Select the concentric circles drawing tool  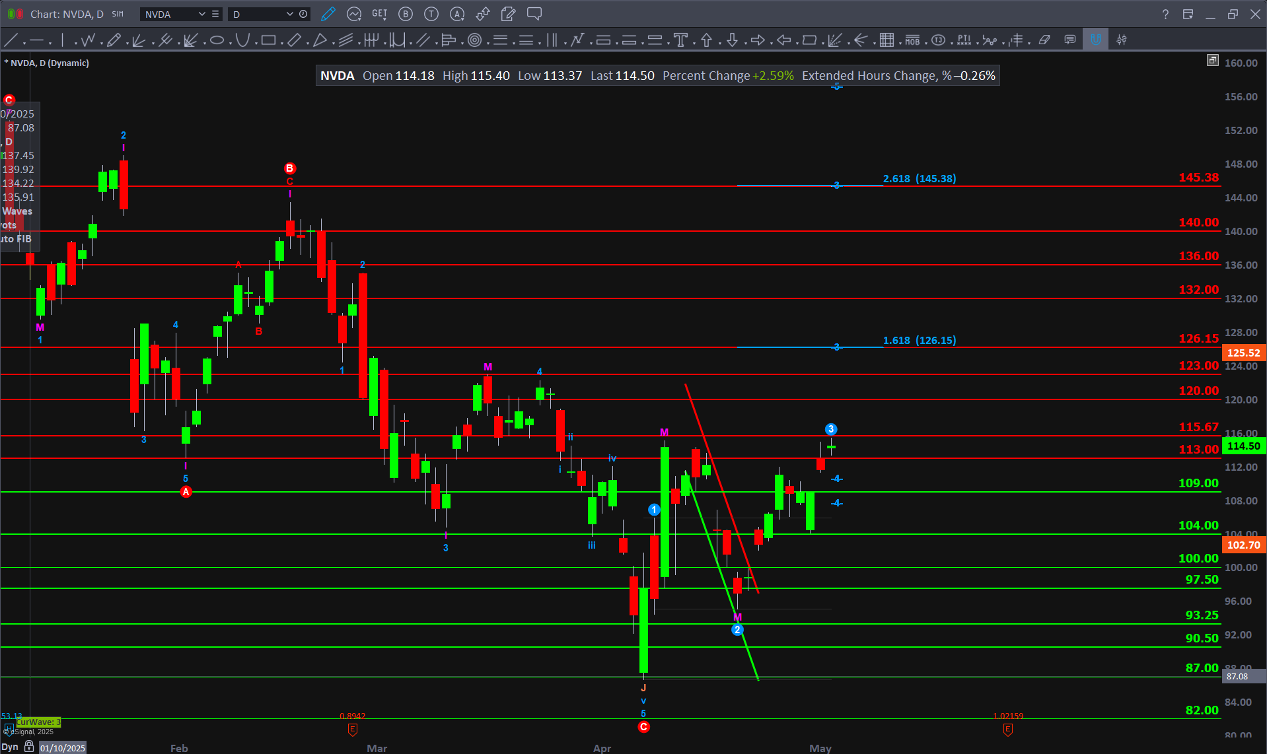point(474,40)
